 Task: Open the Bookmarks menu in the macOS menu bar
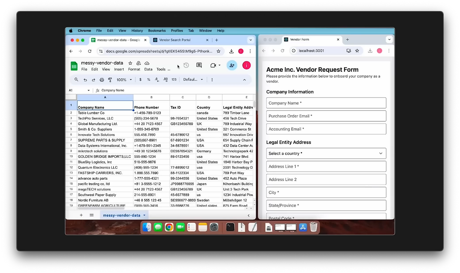(157, 31)
